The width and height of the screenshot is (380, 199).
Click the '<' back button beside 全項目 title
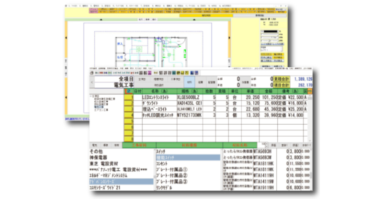coord(92,82)
